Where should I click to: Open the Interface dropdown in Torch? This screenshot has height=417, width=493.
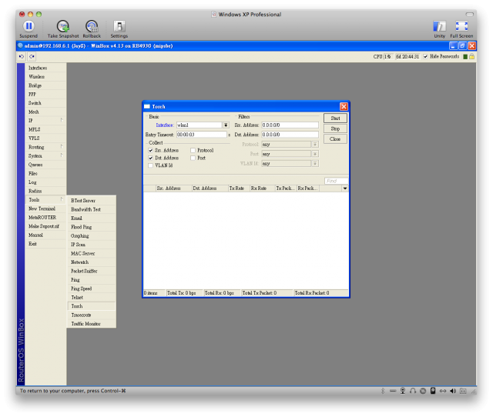click(x=226, y=125)
